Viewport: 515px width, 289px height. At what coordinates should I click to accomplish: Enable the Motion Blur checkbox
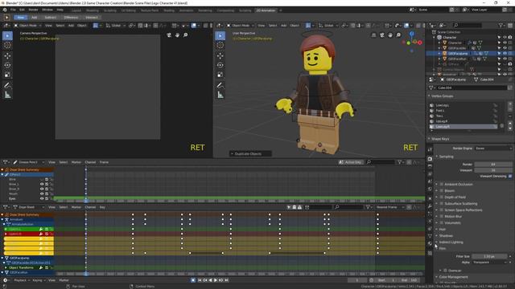442,216
